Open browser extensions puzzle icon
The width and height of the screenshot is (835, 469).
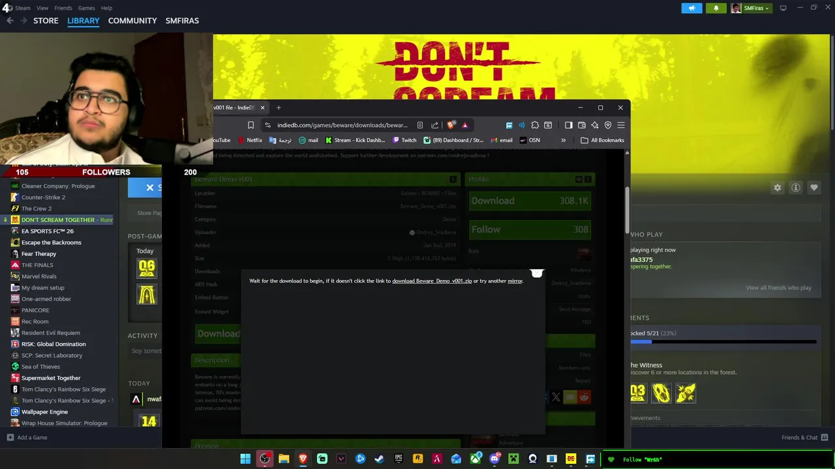tap(535, 125)
